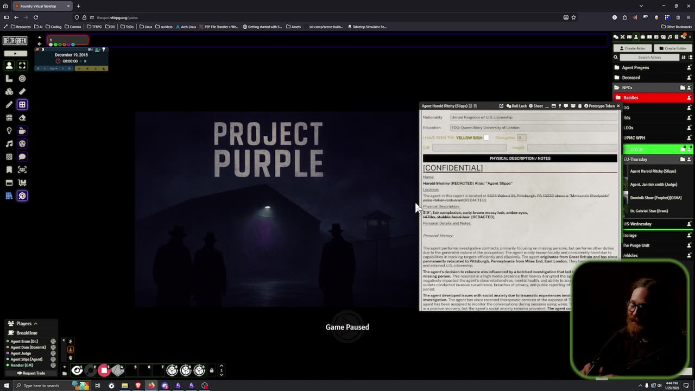This screenshot has height=391, width=695.
Task: Click the Nationality input field
Action: 534,117
